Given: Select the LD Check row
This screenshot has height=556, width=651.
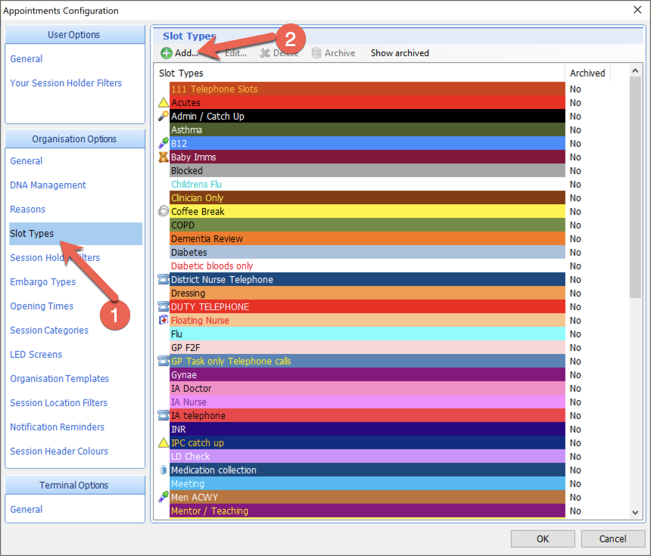Looking at the screenshot, I should [367, 456].
